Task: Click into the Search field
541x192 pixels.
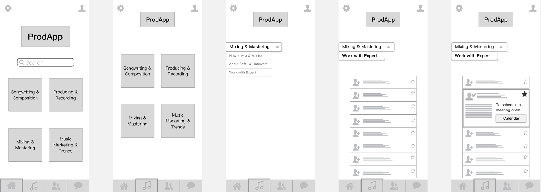Action: [46, 62]
